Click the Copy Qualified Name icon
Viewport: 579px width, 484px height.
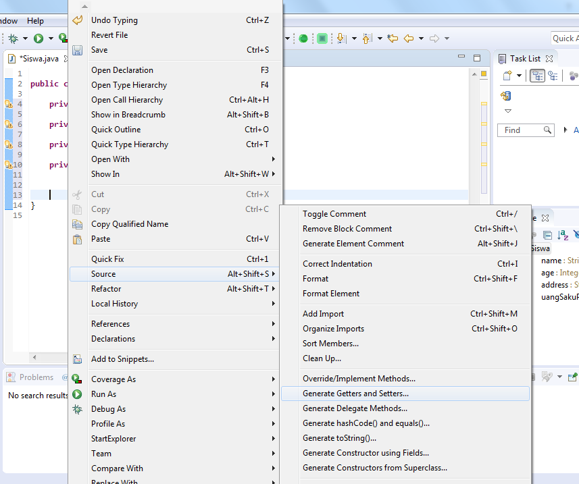77,224
